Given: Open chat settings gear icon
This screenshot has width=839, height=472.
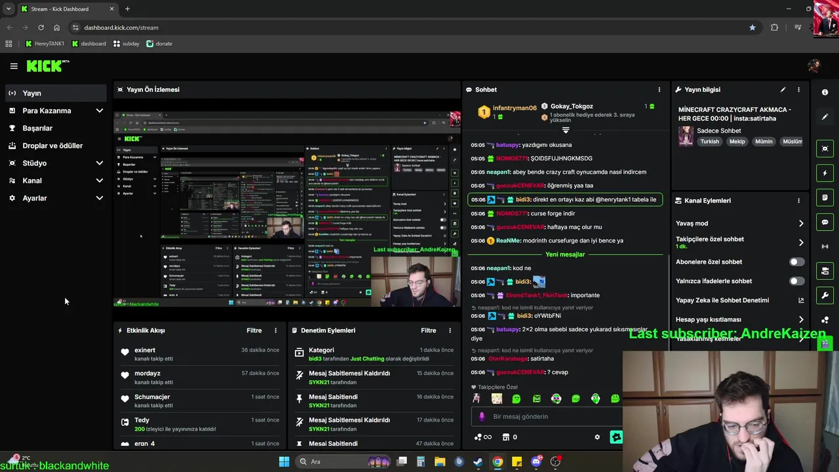Looking at the screenshot, I should [597, 437].
